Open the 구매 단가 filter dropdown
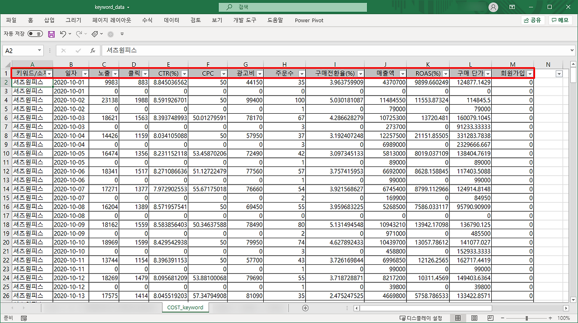Screen dimensions: 578x323 (x=488, y=74)
